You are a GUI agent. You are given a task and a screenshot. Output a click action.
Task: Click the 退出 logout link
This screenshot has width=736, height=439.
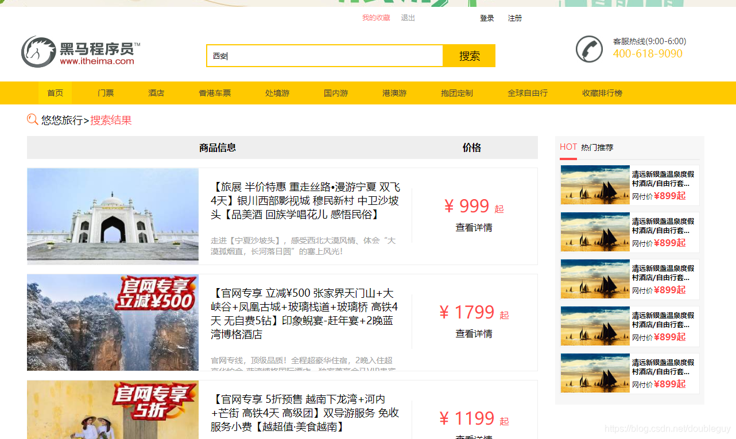coord(408,18)
